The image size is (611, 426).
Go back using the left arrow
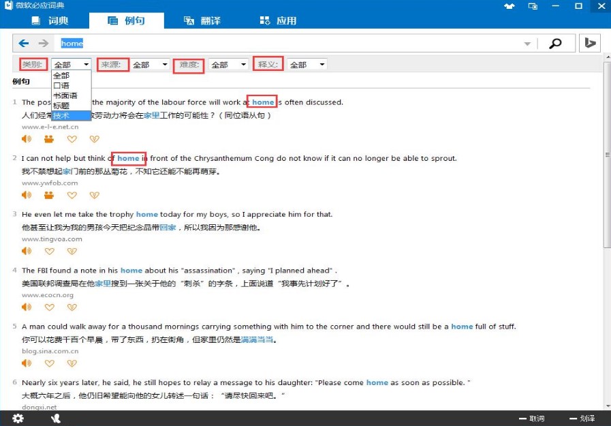[24, 44]
